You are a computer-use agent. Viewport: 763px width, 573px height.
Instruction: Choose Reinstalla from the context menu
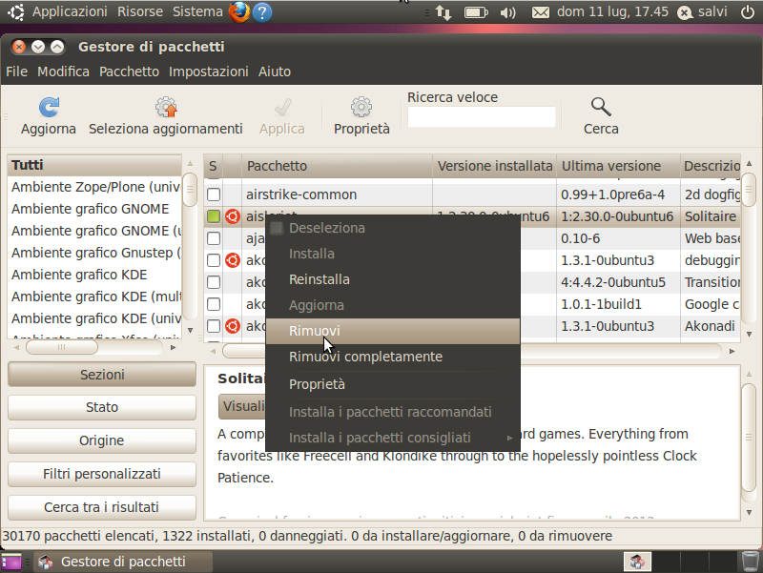[393, 279]
